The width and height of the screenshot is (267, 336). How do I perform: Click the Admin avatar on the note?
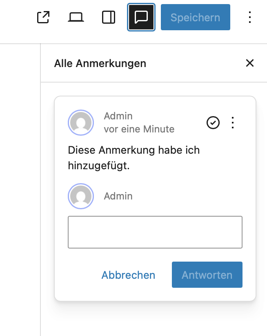[x=81, y=123]
